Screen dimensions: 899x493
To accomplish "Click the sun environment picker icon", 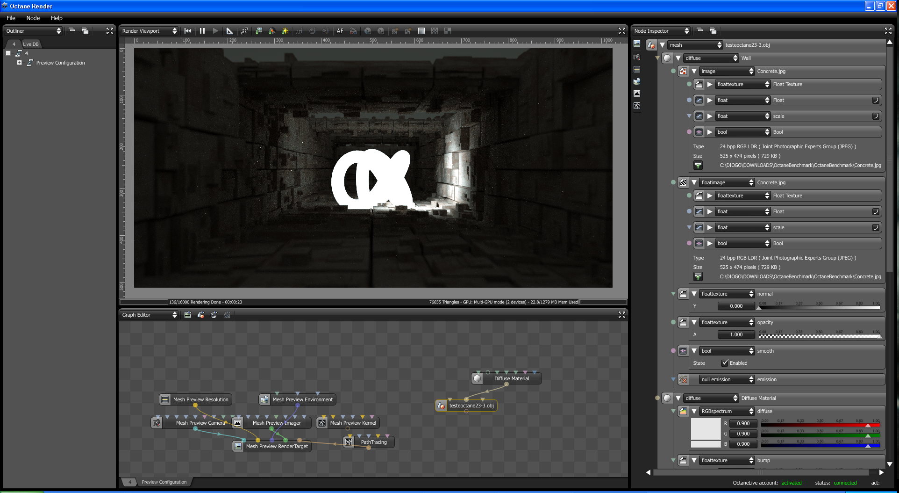I will click(285, 31).
